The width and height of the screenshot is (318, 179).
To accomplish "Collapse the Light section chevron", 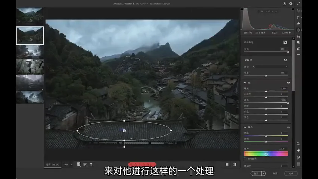I will (x=245, y=83).
